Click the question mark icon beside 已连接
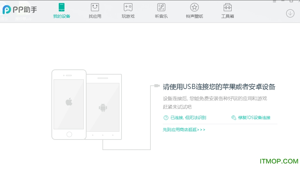This screenshot has height=169, width=300. point(166,117)
